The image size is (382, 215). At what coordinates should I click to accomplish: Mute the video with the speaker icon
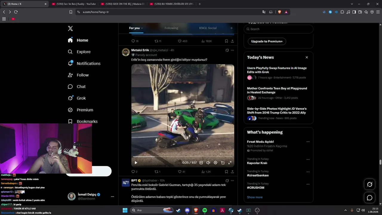click(x=208, y=163)
